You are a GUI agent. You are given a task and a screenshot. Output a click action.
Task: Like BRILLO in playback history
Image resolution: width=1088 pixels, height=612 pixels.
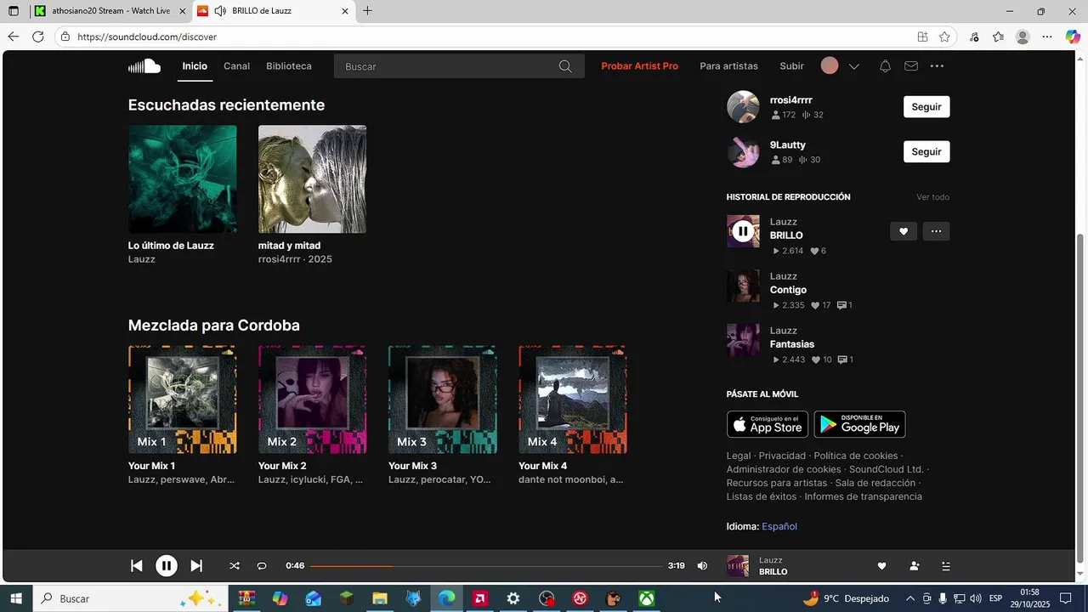904,231
